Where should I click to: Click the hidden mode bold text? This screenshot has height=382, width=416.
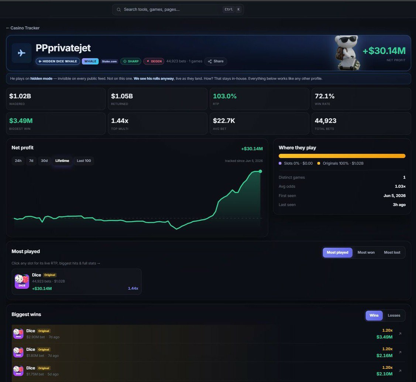pyautogui.click(x=41, y=79)
